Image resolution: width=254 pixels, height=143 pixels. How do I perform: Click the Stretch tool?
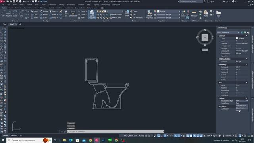(35, 18)
